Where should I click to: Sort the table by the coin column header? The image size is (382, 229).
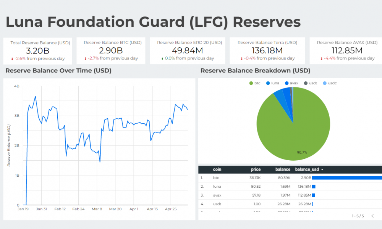click(x=217, y=169)
